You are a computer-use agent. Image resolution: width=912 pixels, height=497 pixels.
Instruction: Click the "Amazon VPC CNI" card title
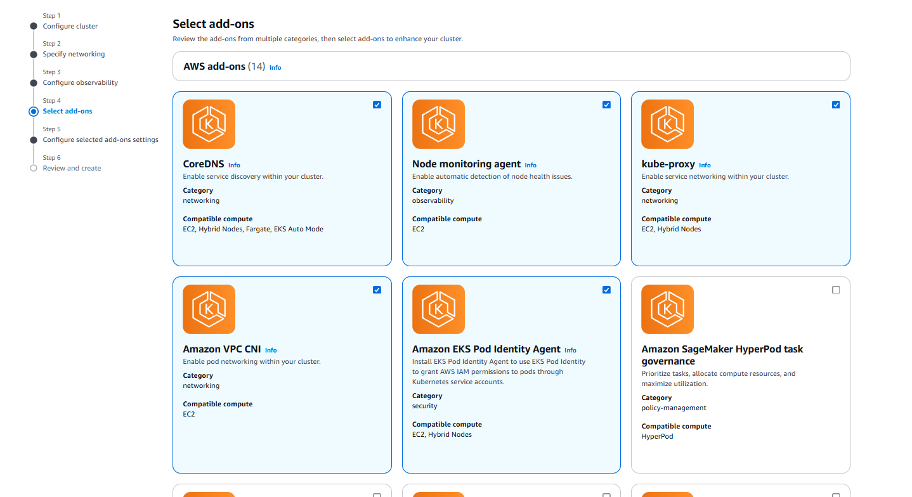point(222,349)
